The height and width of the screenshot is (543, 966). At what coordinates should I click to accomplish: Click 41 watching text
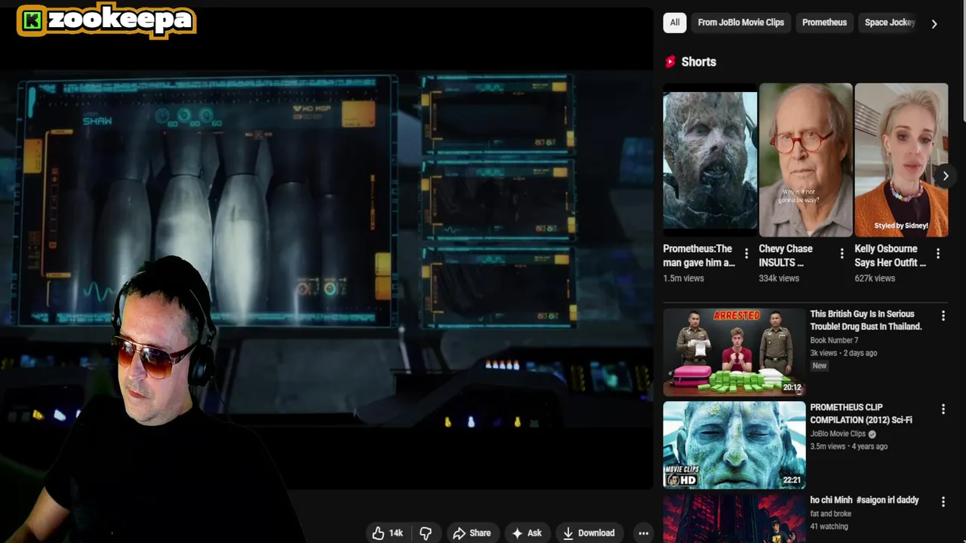click(x=829, y=526)
